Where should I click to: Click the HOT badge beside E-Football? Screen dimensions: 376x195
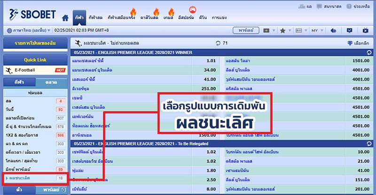[x=60, y=70]
